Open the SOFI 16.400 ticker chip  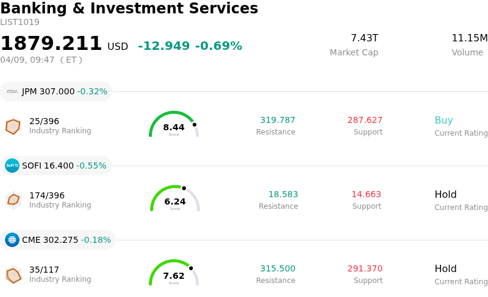pos(56,166)
